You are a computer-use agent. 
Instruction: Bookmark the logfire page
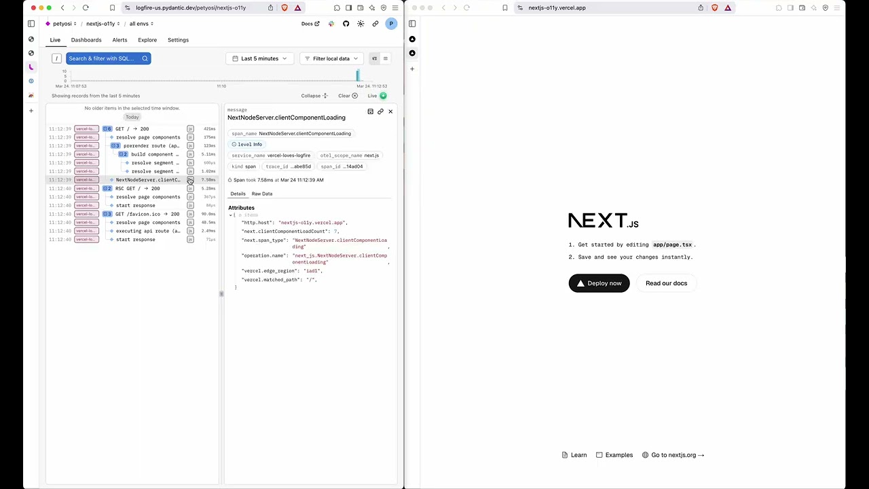(x=112, y=7)
